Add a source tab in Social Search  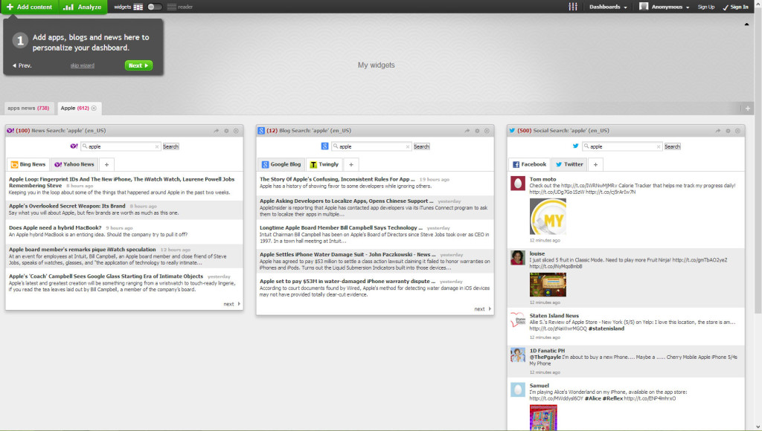point(596,164)
